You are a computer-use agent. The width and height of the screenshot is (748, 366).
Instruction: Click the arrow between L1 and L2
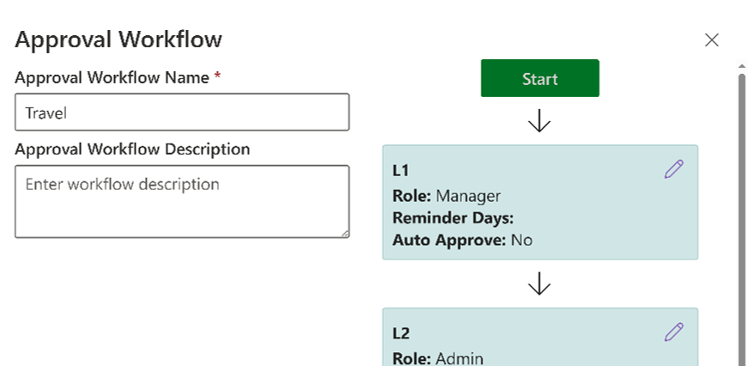[x=539, y=284]
